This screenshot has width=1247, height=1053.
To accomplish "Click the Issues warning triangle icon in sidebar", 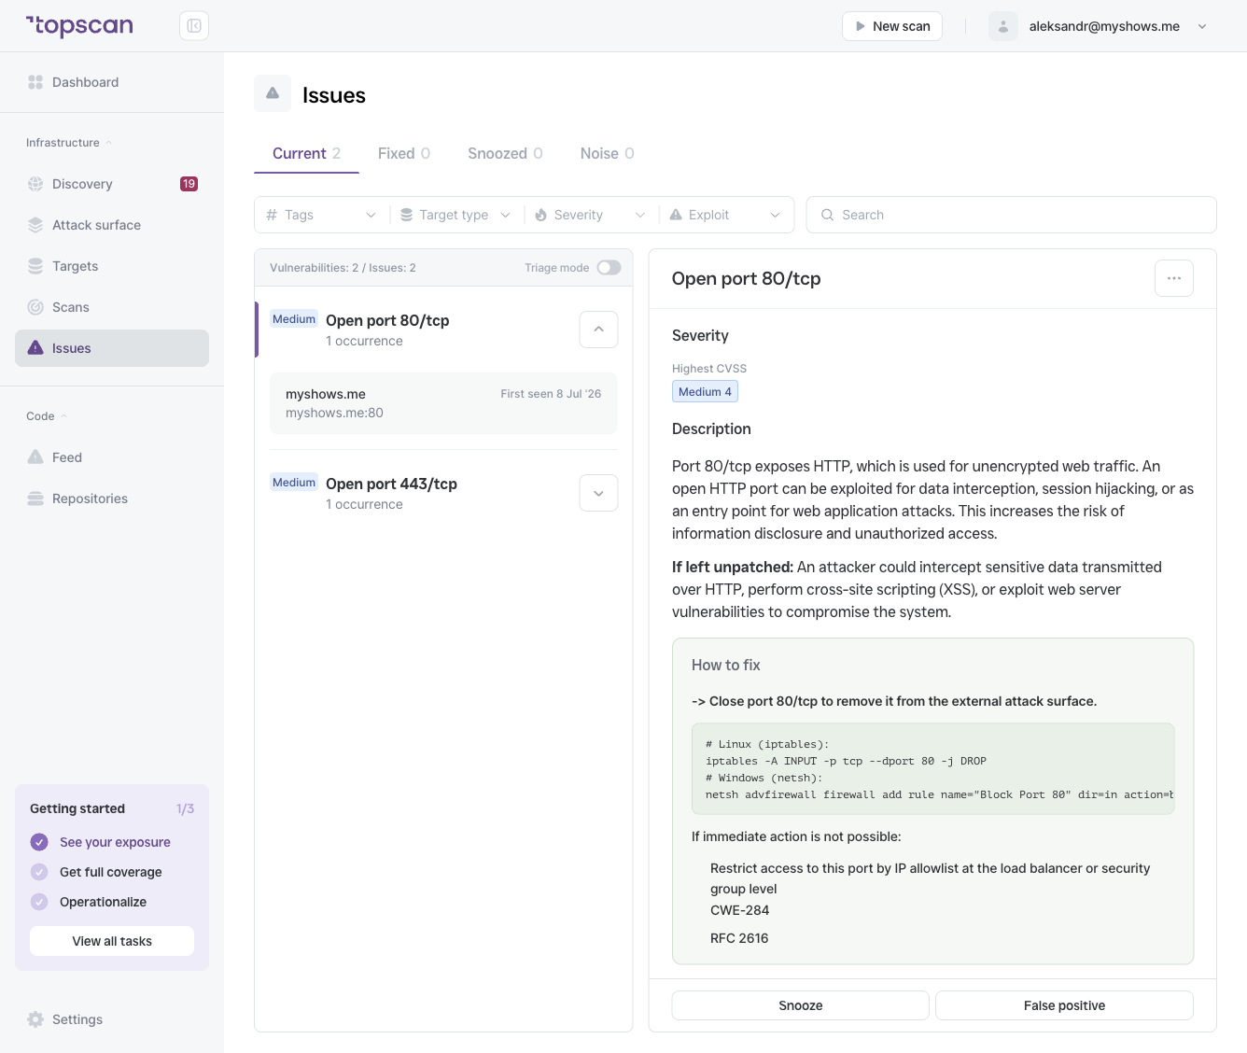I will [x=35, y=348].
